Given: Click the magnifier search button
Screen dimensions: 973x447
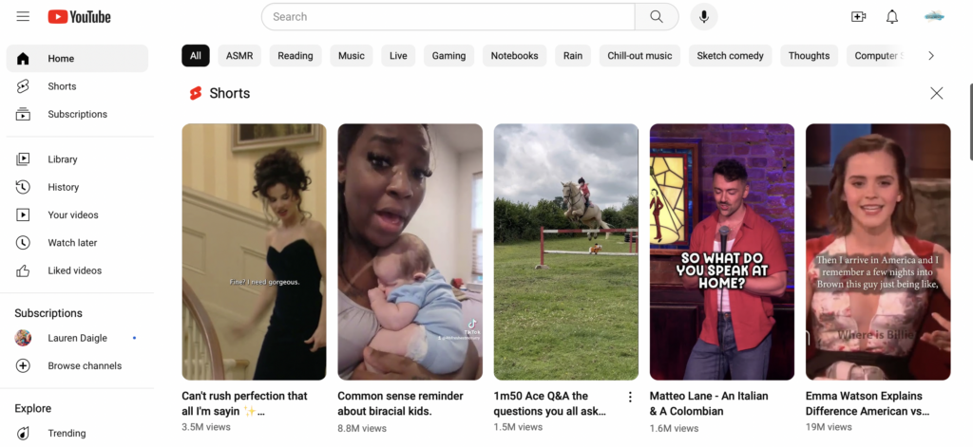Looking at the screenshot, I should click(x=657, y=17).
